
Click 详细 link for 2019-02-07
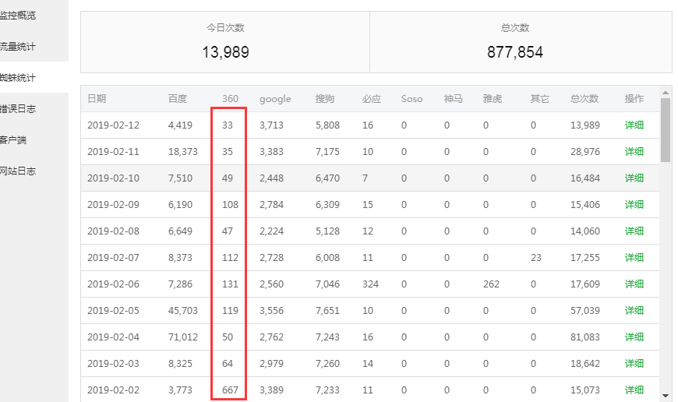(634, 258)
